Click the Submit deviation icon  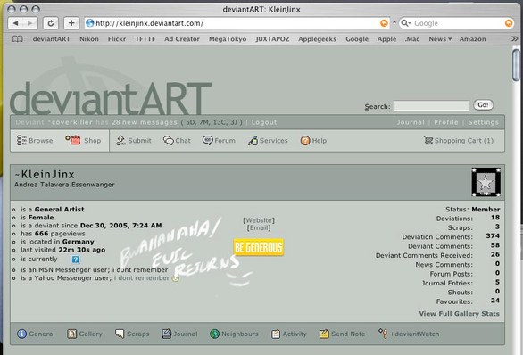tap(120, 141)
